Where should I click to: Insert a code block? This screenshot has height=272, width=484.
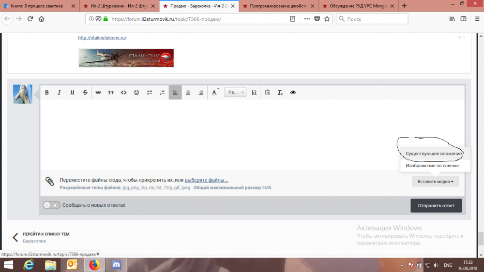tap(123, 92)
